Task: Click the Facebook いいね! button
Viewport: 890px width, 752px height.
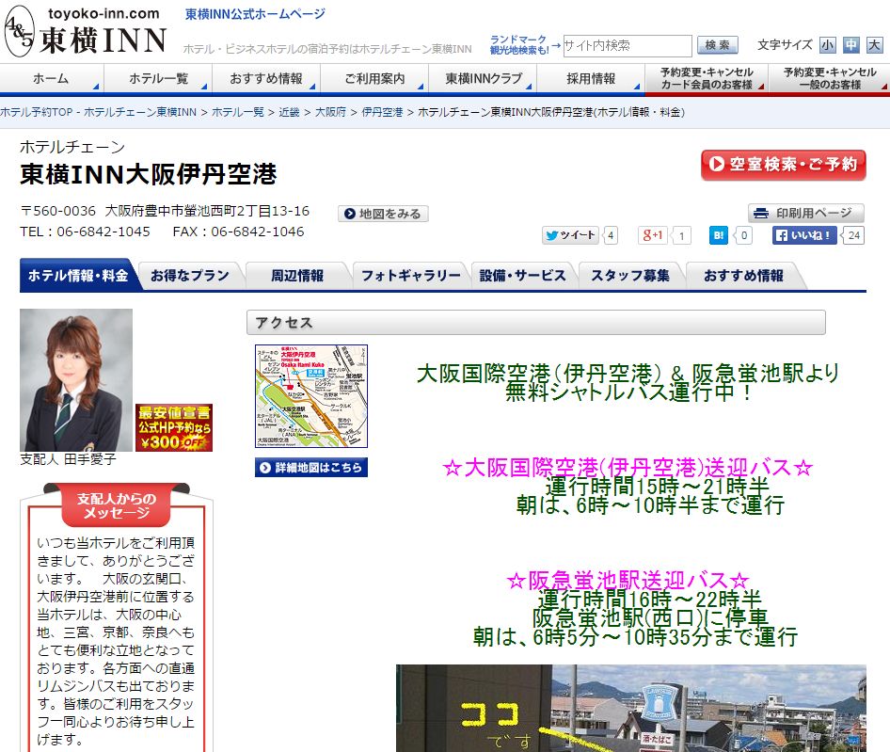Action: click(804, 235)
